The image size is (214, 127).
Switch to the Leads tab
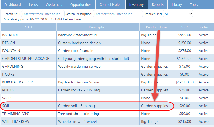pos(33,4)
